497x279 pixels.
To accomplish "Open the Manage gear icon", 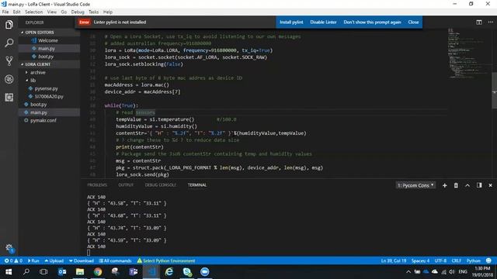I will 9,248.
